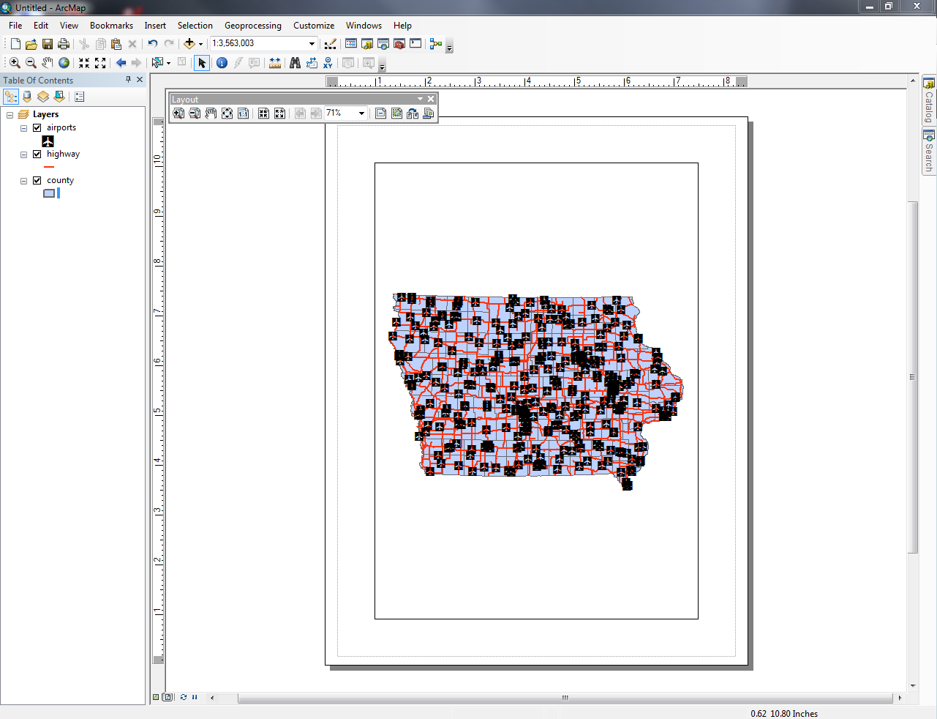The image size is (937, 719).
Task: Disable the county layer visibility checkbox
Action: [x=36, y=179]
